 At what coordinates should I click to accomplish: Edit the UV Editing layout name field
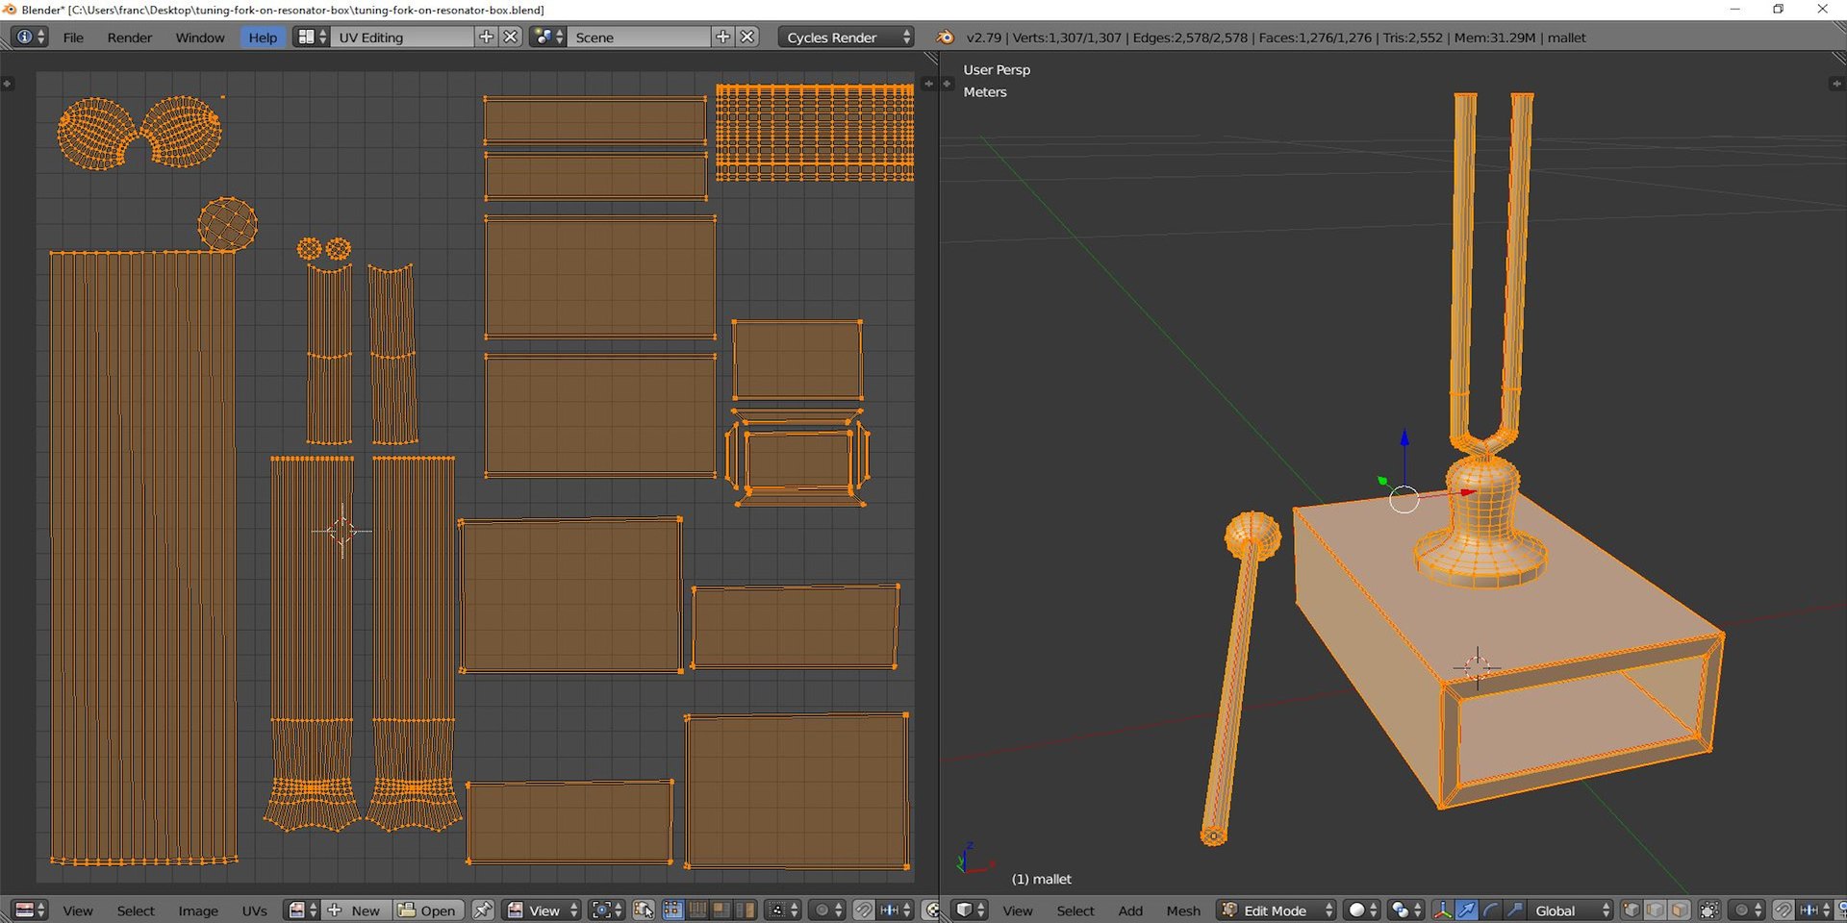point(402,37)
